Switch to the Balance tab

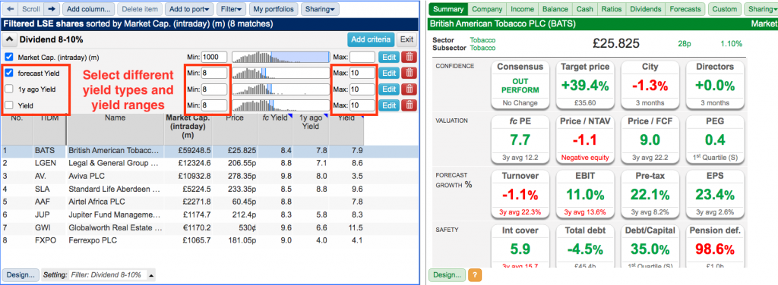555,9
